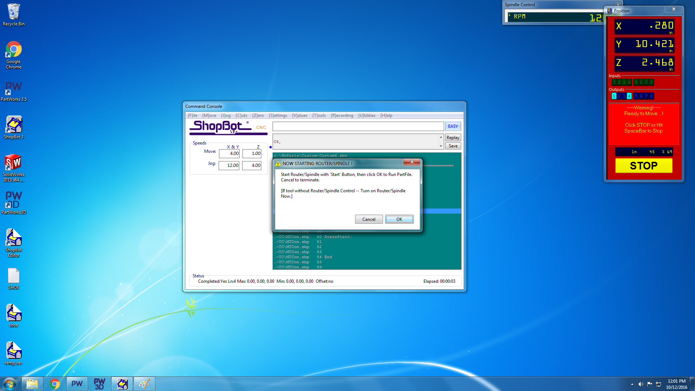
Task: Open the [J]og menu
Action: 226,115
